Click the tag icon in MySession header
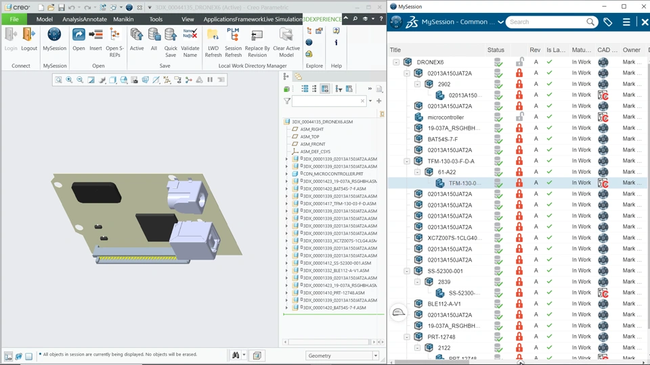Image resolution: width=650 pixels, height=365 pixels. (608, 22)
